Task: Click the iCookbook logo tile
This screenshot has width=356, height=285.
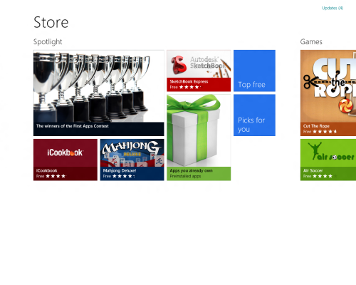Action: (x=66, y=153)
